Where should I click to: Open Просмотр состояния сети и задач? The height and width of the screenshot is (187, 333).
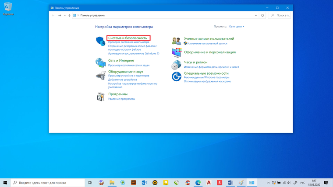129,65
